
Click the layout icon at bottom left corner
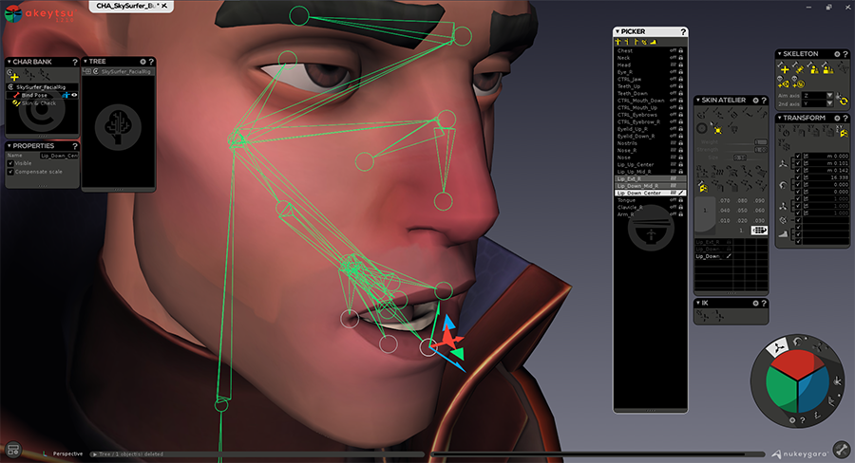(13, 451)
